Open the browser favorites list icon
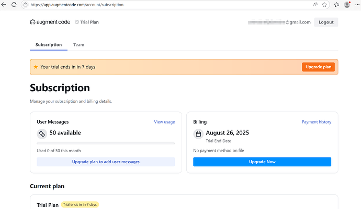Screen dimensions: 361x209 click(x=336, y=4)
